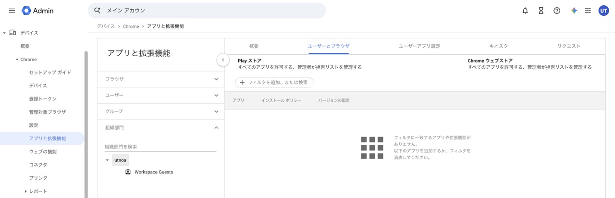Click the plus icon for adding a filter
615x198 pixels.
[x=242, y=83]
